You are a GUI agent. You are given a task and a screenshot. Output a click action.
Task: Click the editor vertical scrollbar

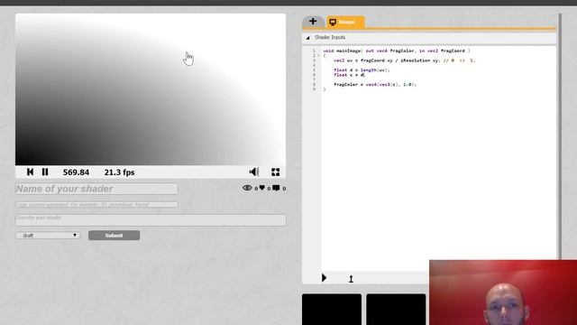pyautogui.click(x=560, y=136)
